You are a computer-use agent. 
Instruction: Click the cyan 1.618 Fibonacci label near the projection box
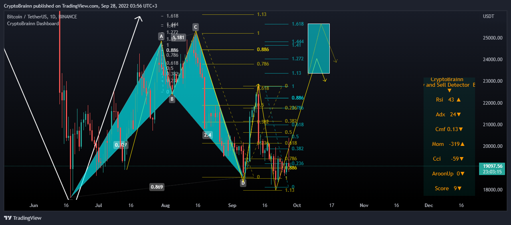pos(297,24)
